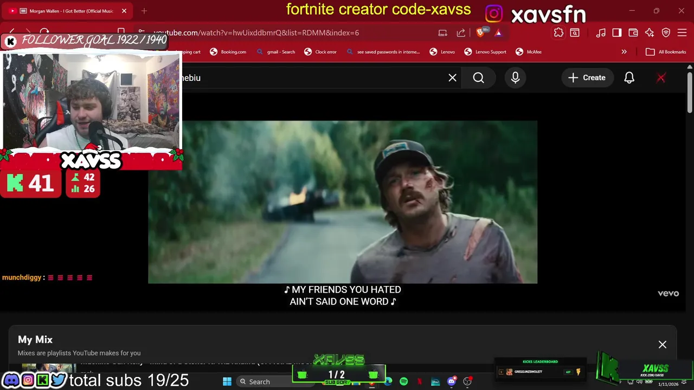694x390 pixels.
Task: Click the My Mix heading
Action: (35, 340)
